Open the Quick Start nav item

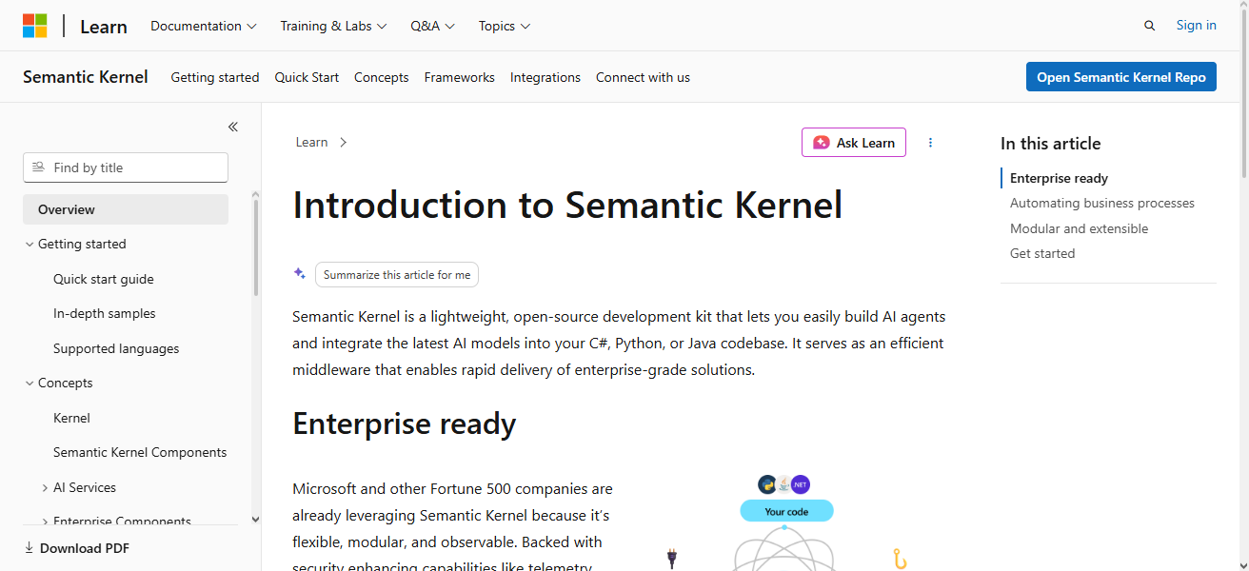click(x=307, y=77)
